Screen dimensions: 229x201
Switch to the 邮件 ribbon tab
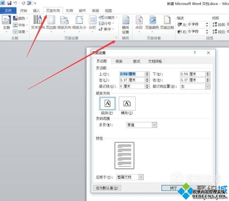click(82, 11)
